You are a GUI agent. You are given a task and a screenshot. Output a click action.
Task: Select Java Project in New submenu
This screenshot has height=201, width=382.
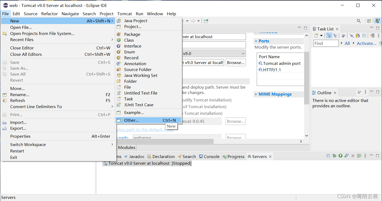tap(149, 21)
